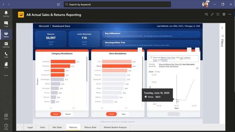
Task: Show next report page tabs arrow
Action: (x=22, y=127)
